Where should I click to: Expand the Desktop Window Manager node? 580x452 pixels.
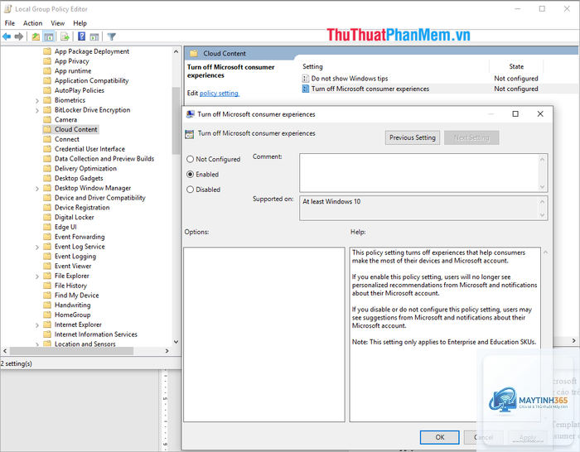point(37,189)
